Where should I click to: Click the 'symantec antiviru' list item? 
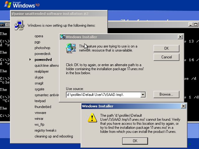tap(47, 95)
